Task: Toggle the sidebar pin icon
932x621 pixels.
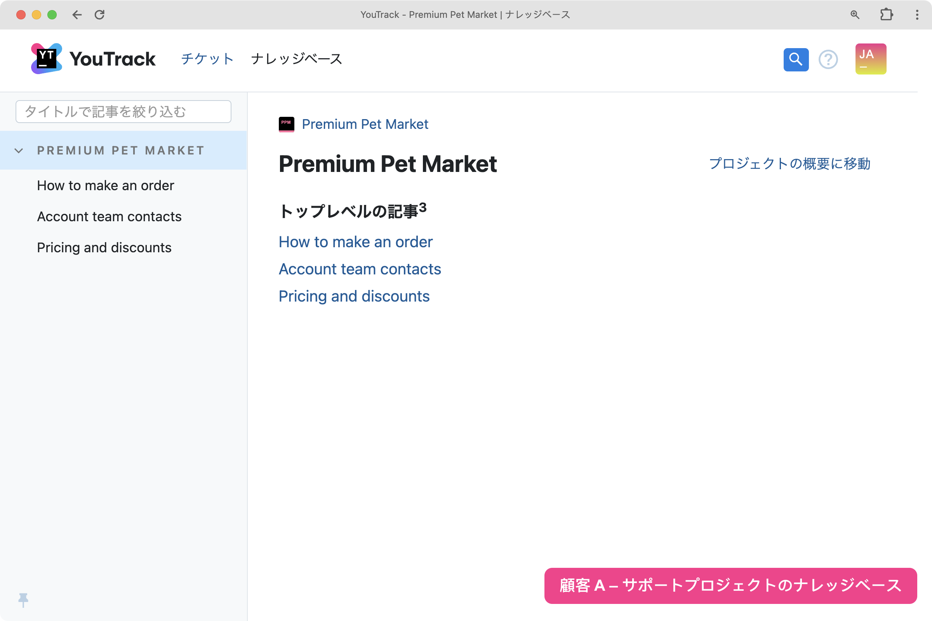Action: [23, 600]
